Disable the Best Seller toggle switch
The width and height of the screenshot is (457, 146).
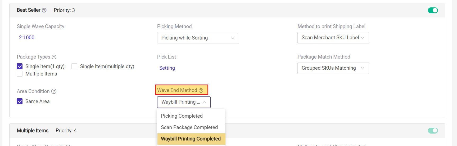coord(433,10)
